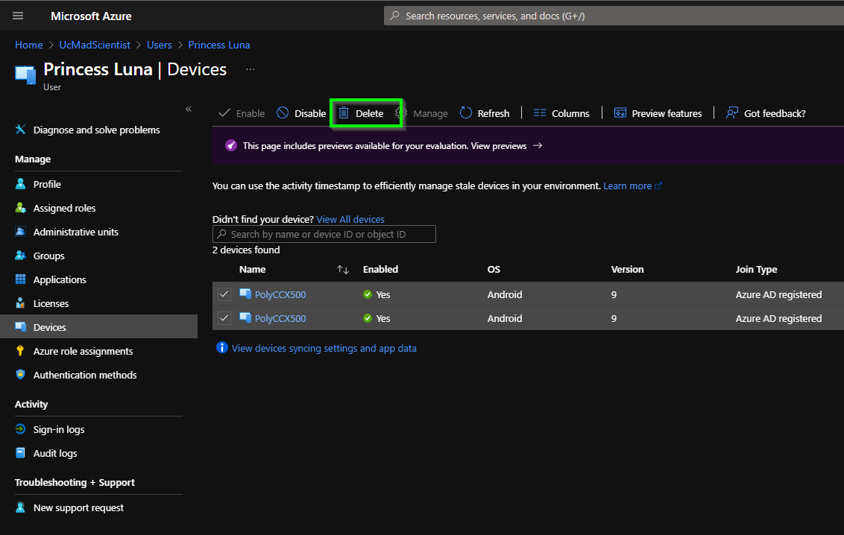Click the Applications grid icon
Viewport: 844px width, 535px height.
tap(20, 279)
